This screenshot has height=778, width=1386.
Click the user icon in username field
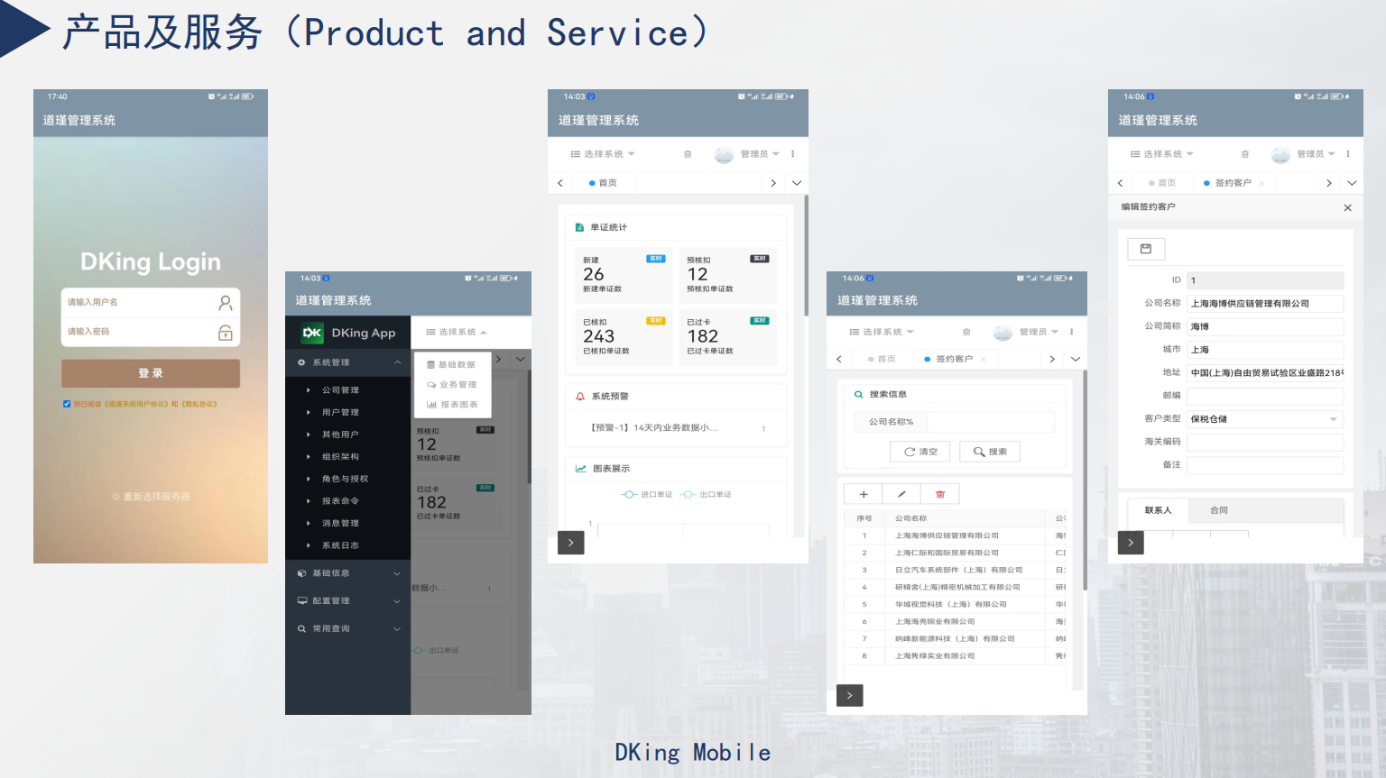(x=226, y=303)
